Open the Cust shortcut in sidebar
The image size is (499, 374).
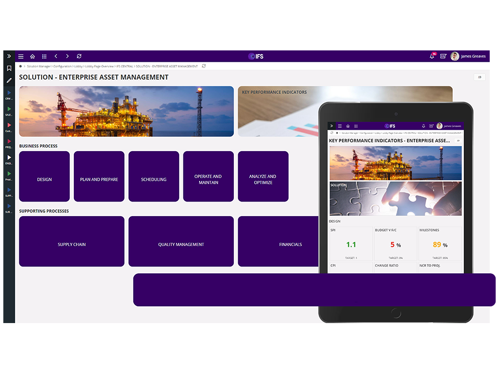(9, 128)
